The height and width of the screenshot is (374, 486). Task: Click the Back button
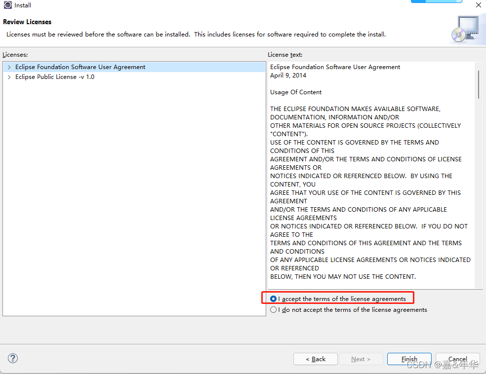pyautogui.click(x=316, y=359)
